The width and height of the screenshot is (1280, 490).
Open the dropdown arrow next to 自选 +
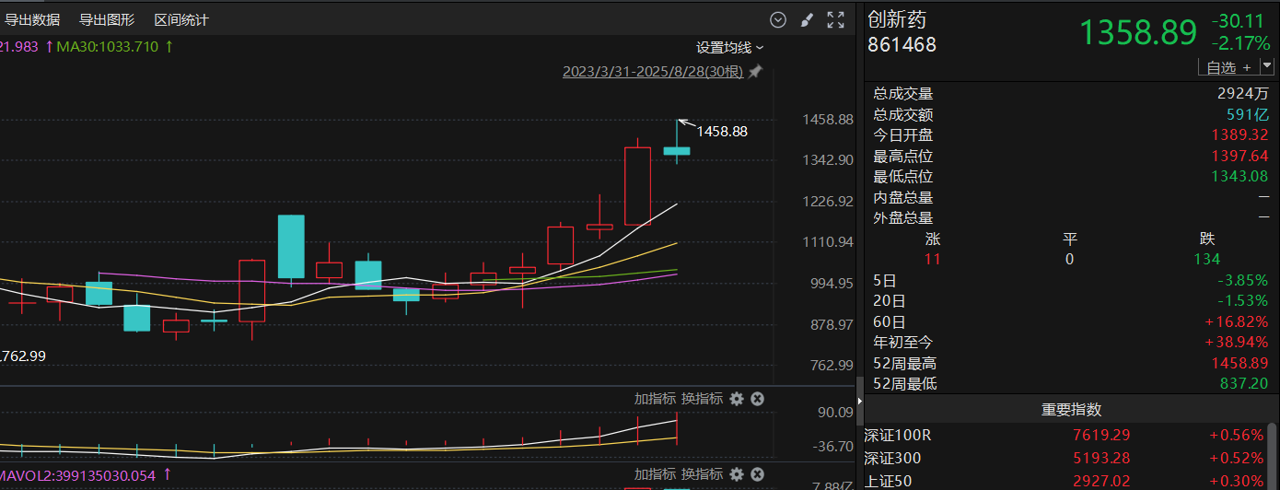1268,67
